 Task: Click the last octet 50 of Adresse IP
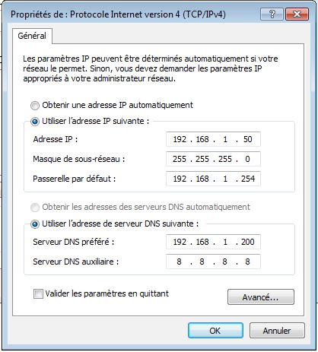(247, 139)
